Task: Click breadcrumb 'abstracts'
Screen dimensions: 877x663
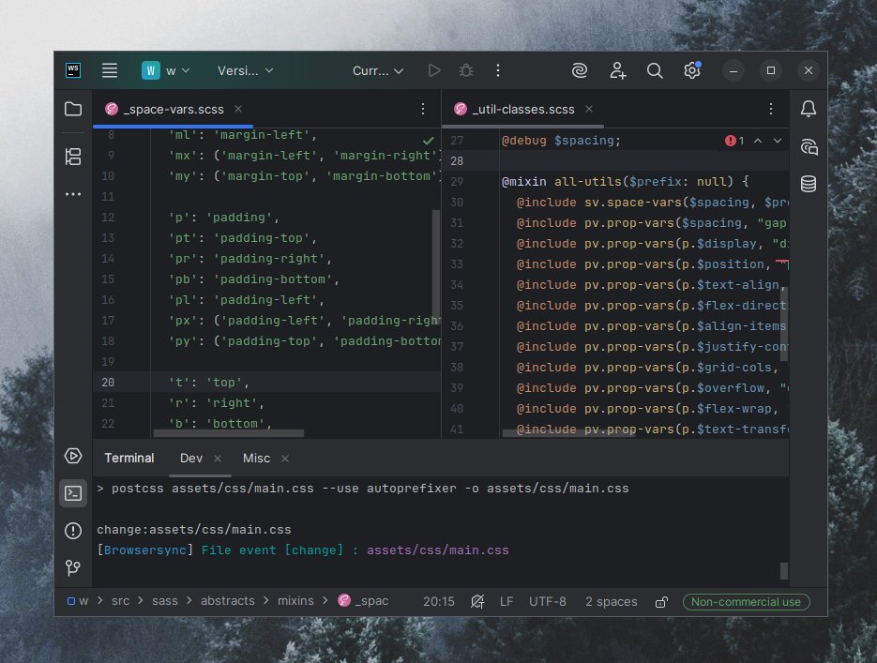Action: 227,601
